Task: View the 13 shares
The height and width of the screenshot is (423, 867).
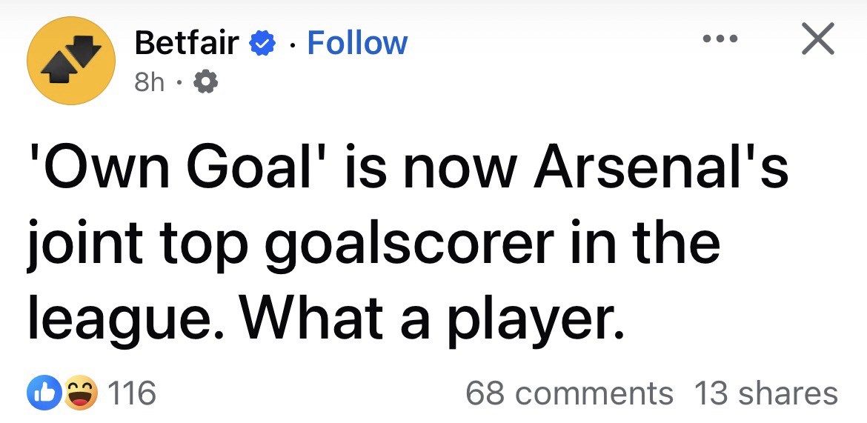Action: [765, 393]
